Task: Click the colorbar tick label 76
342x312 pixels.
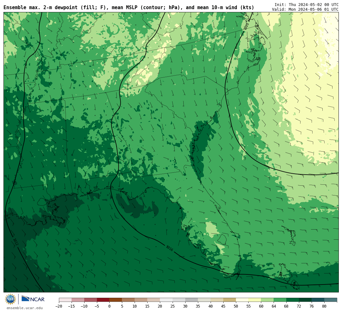Action: (x=312, y=306)
